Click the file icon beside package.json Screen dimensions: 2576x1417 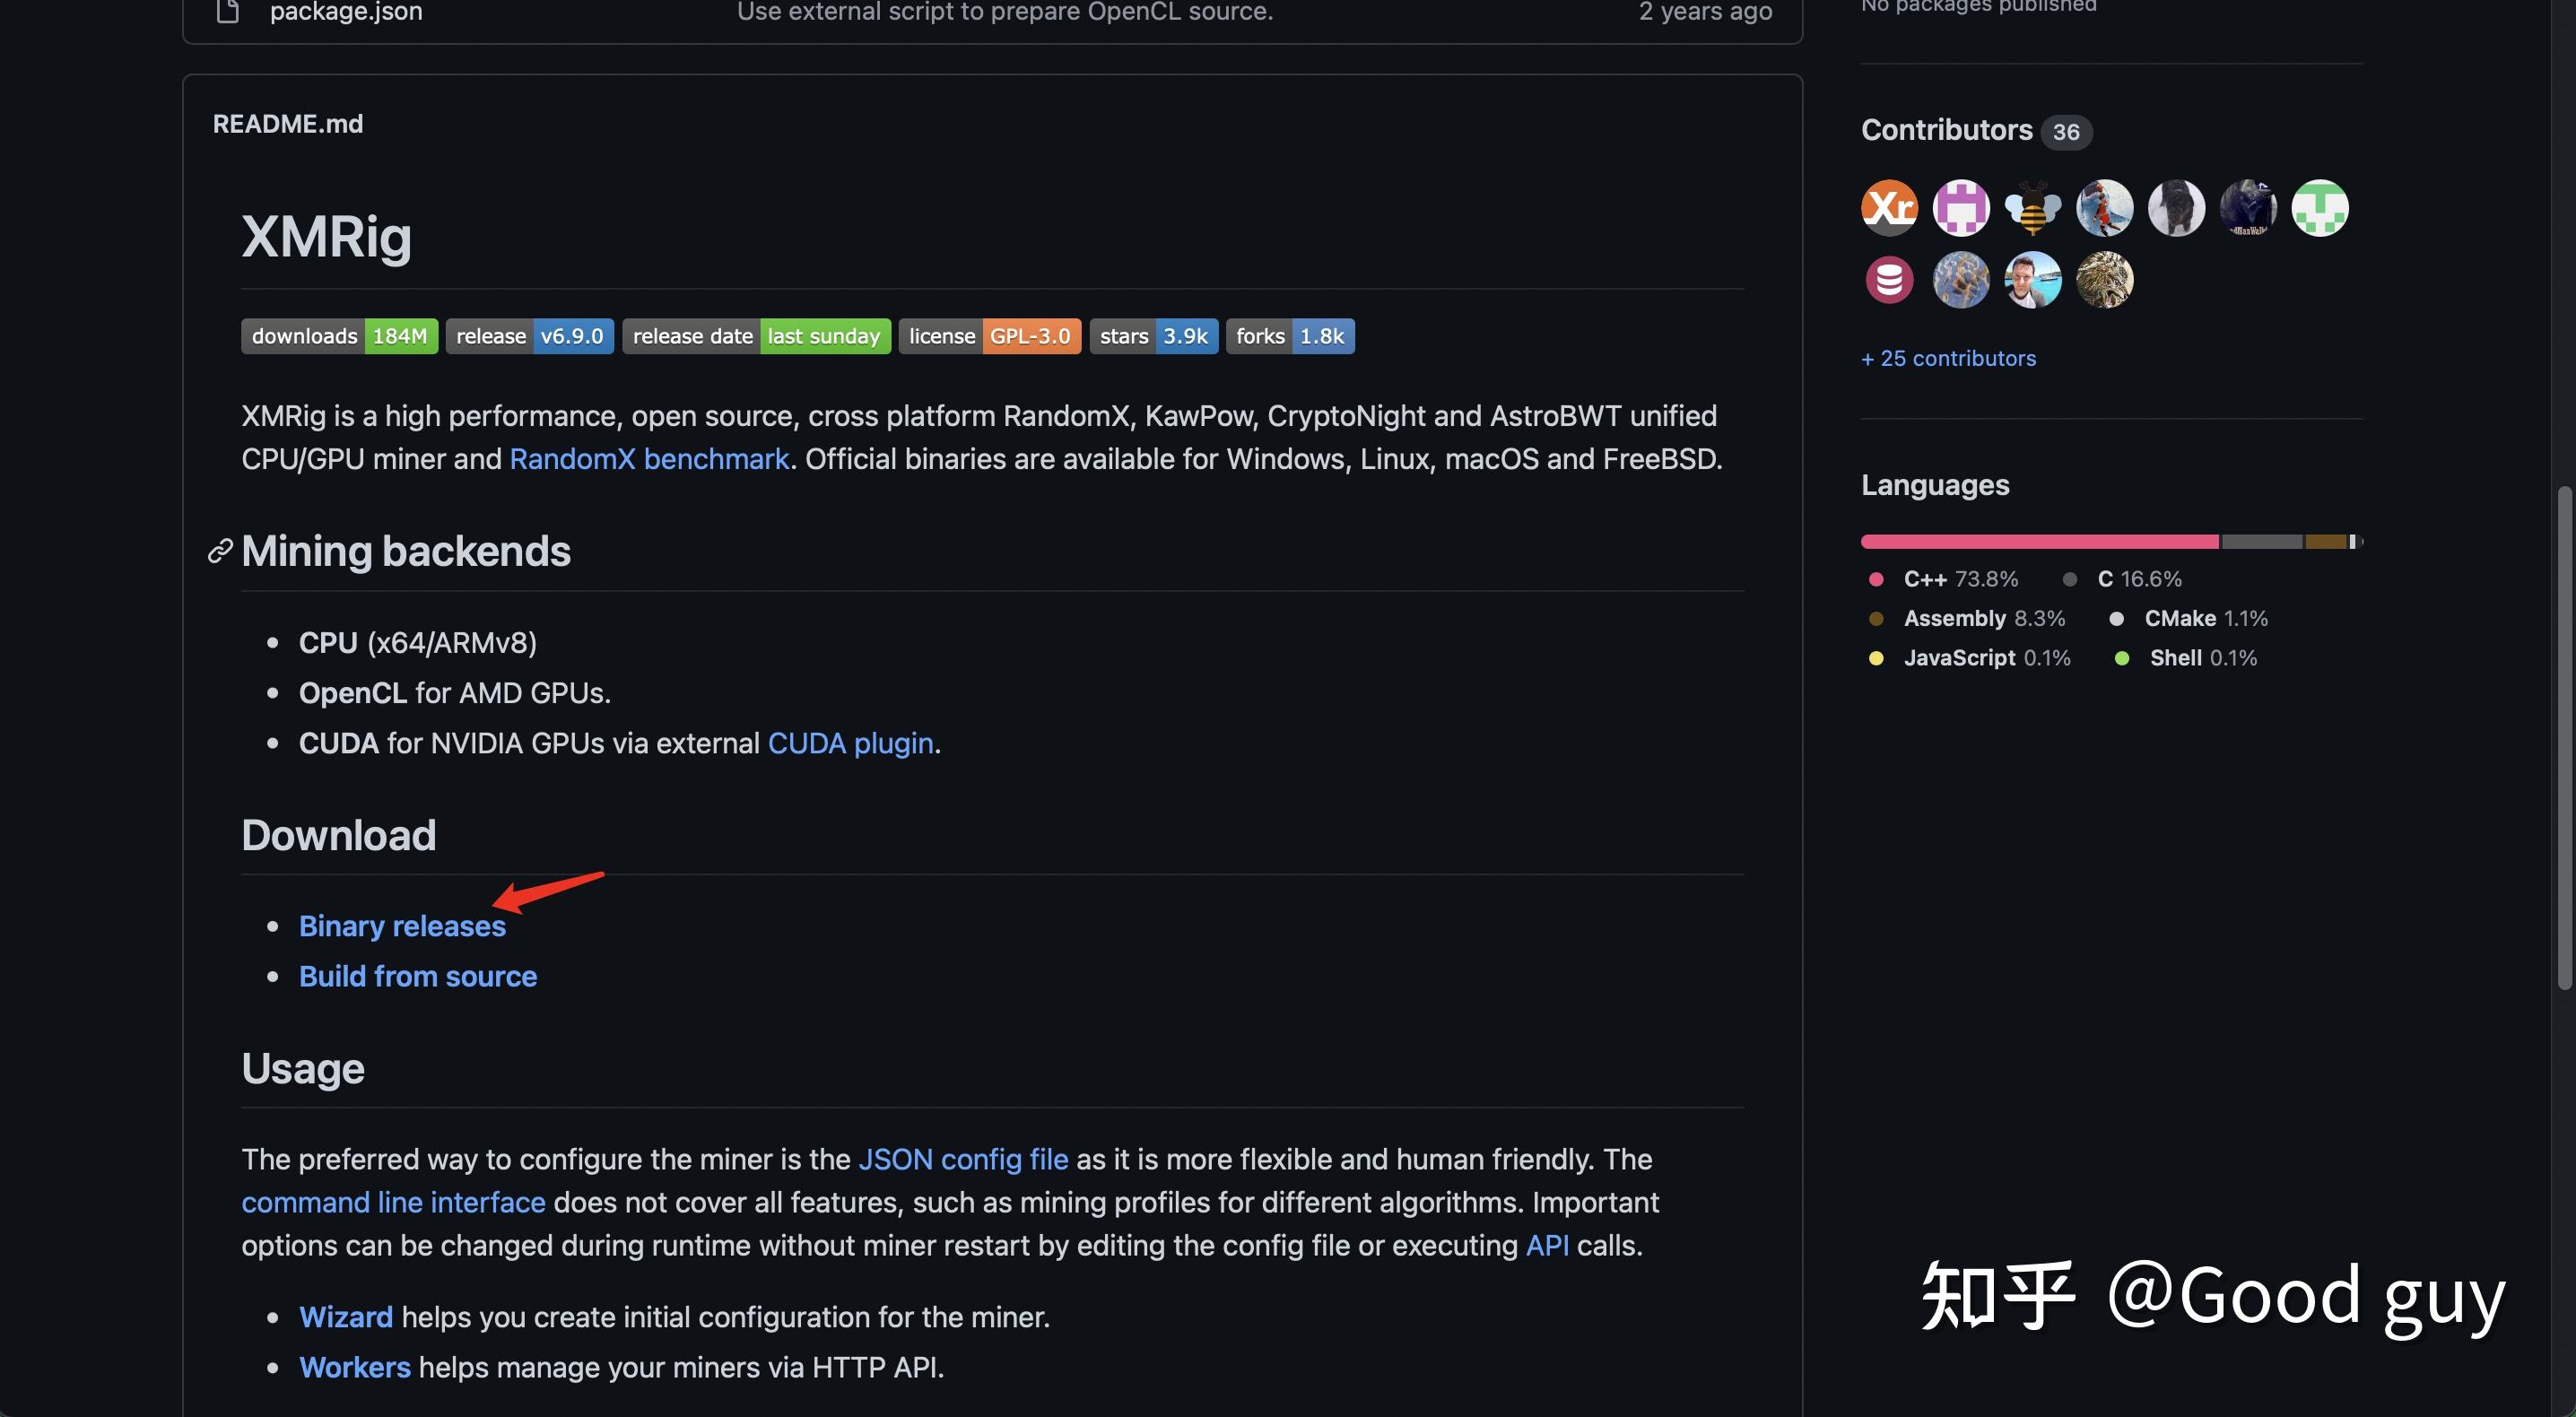click(228, 12)
